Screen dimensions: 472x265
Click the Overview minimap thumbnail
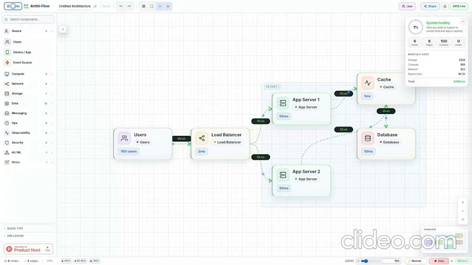444,241
